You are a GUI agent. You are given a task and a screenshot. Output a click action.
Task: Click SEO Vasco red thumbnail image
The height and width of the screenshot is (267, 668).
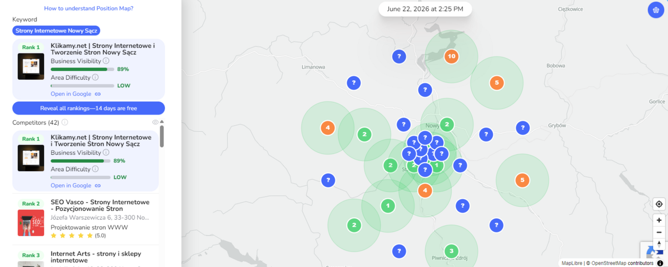tap(31, 223)
